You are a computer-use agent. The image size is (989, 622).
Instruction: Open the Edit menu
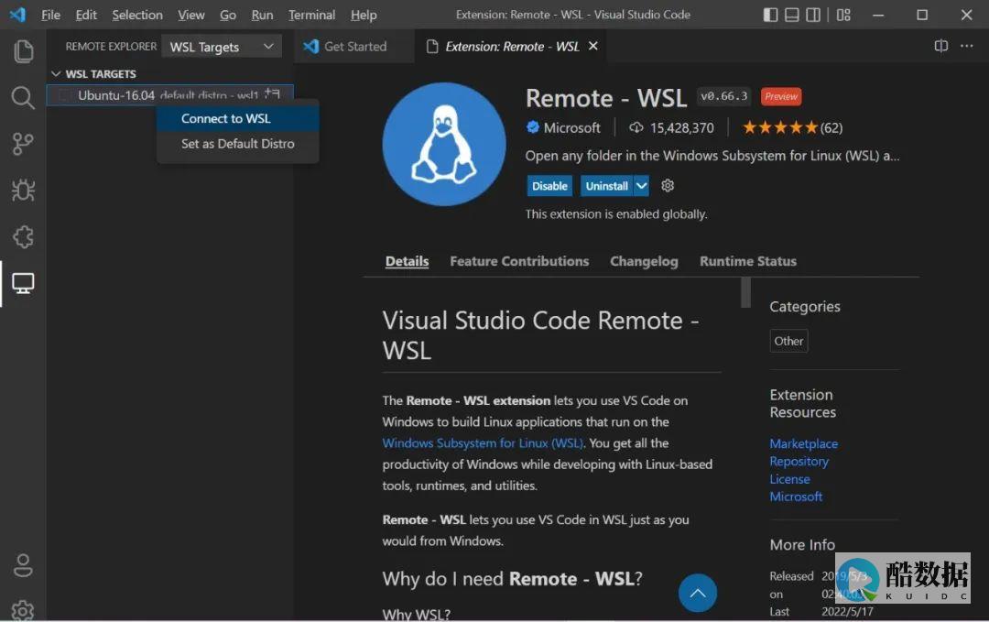tap(86, 15)
